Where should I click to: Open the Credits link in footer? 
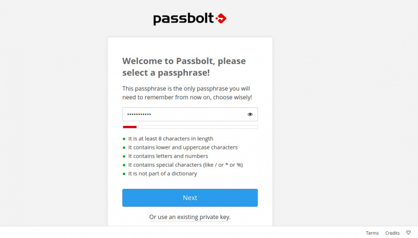pos(392,233)
